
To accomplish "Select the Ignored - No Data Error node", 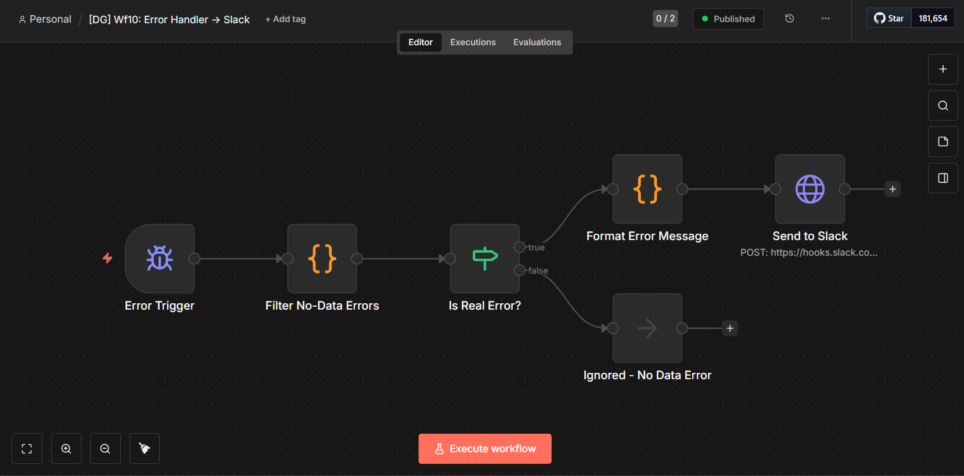I will (x=647, y=328).
